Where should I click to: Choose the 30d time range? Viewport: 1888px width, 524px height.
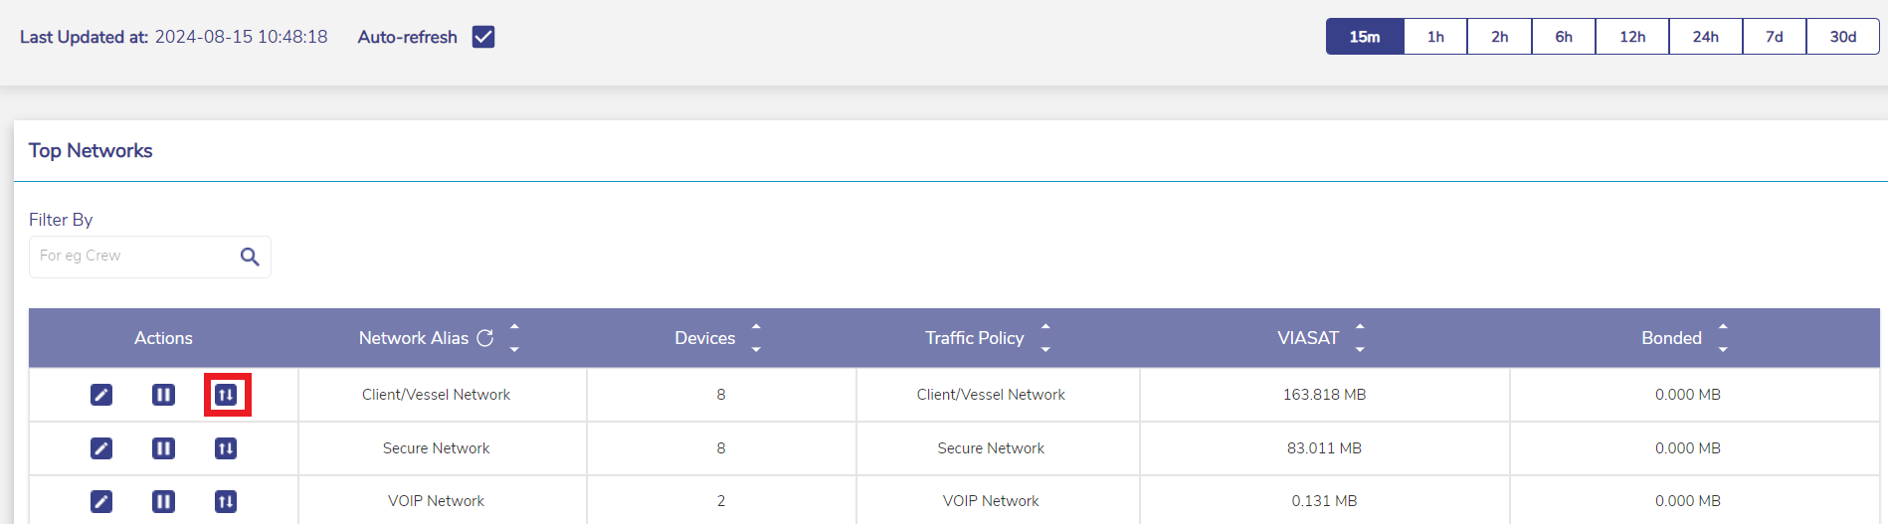(x=1842, y=37)
